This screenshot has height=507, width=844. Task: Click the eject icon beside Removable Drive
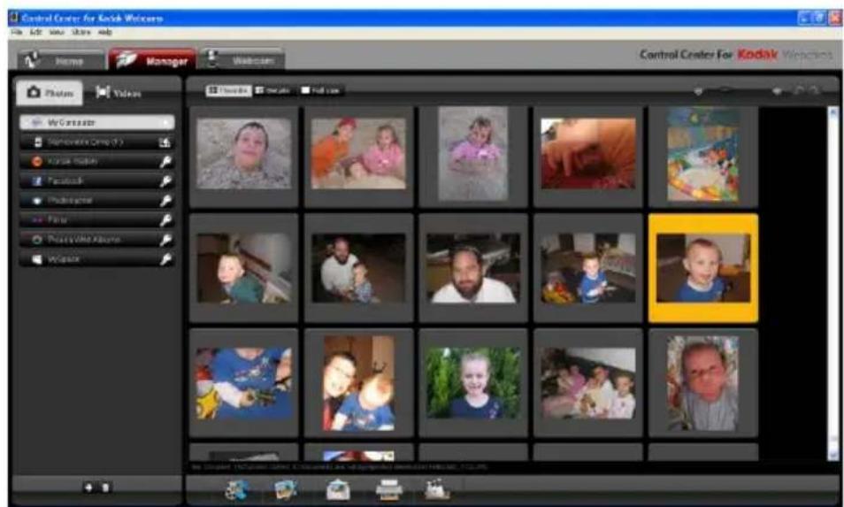pos(165,142)
